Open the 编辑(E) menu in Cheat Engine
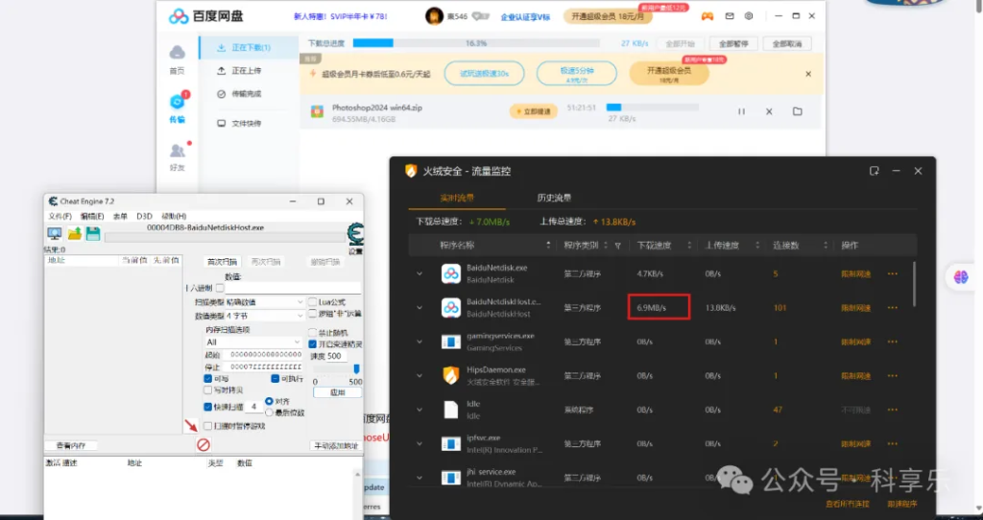The height and width of the screenshot is (520, 983). click(x=92, y=216)
